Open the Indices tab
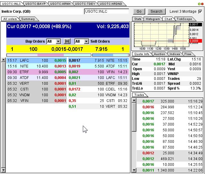This screenshot has width=205, height=174. [175, 54]
